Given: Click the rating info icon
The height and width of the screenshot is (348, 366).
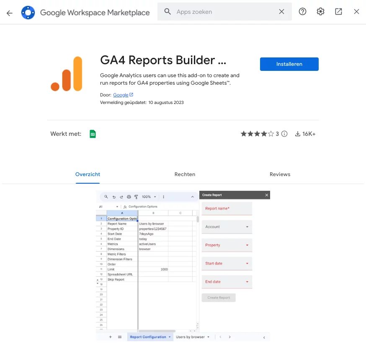Looking at the screenshot, I should coord(284,134).
